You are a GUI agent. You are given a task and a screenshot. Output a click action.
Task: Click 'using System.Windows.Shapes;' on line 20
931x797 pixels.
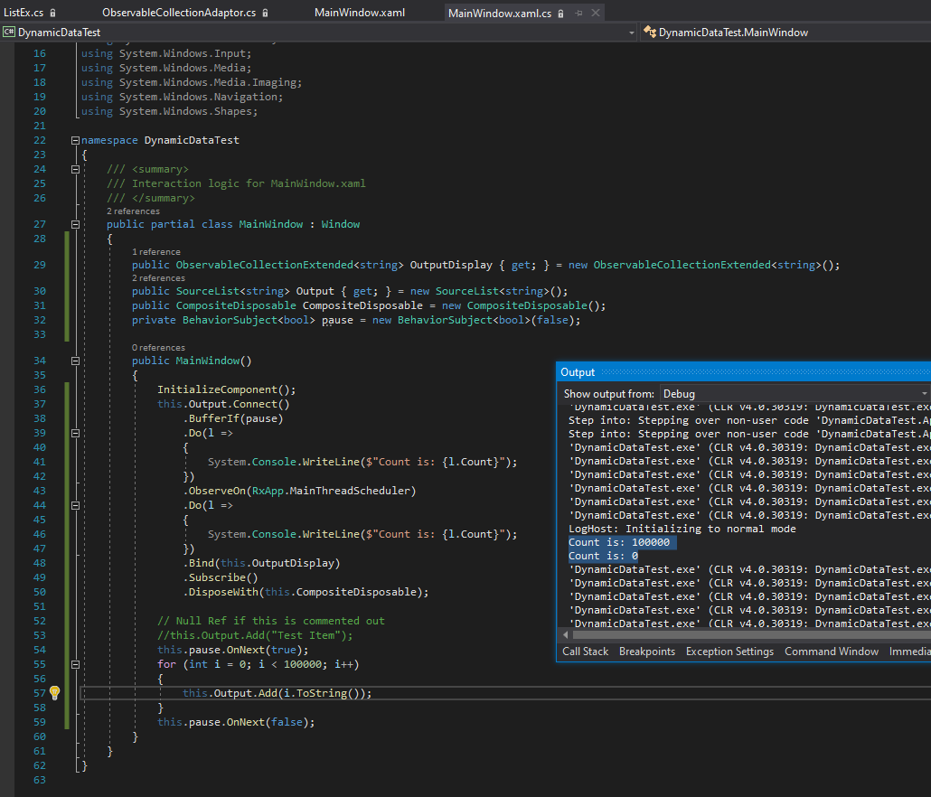[169, 111]
